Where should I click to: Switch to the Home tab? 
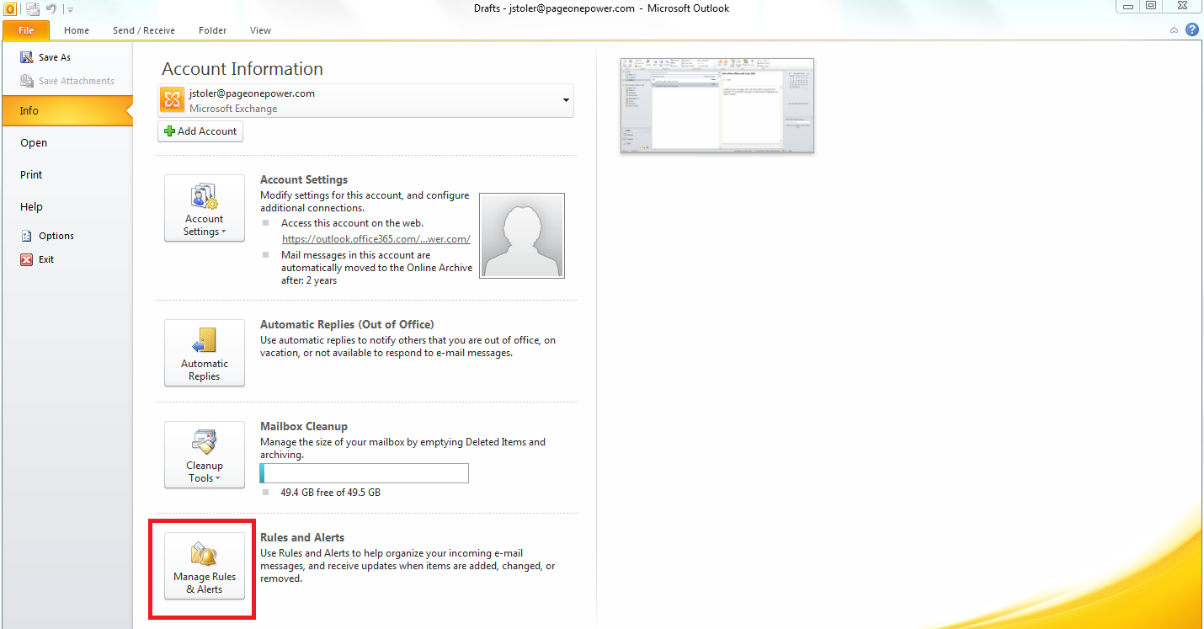[77, 30]
